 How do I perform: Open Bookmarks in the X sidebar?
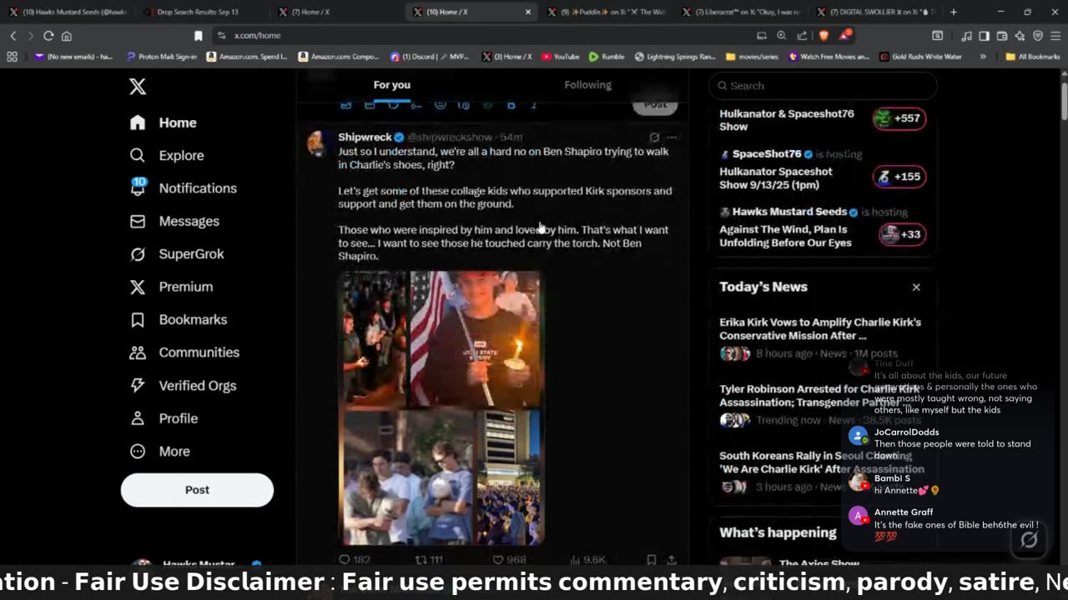tap(178, 320)
